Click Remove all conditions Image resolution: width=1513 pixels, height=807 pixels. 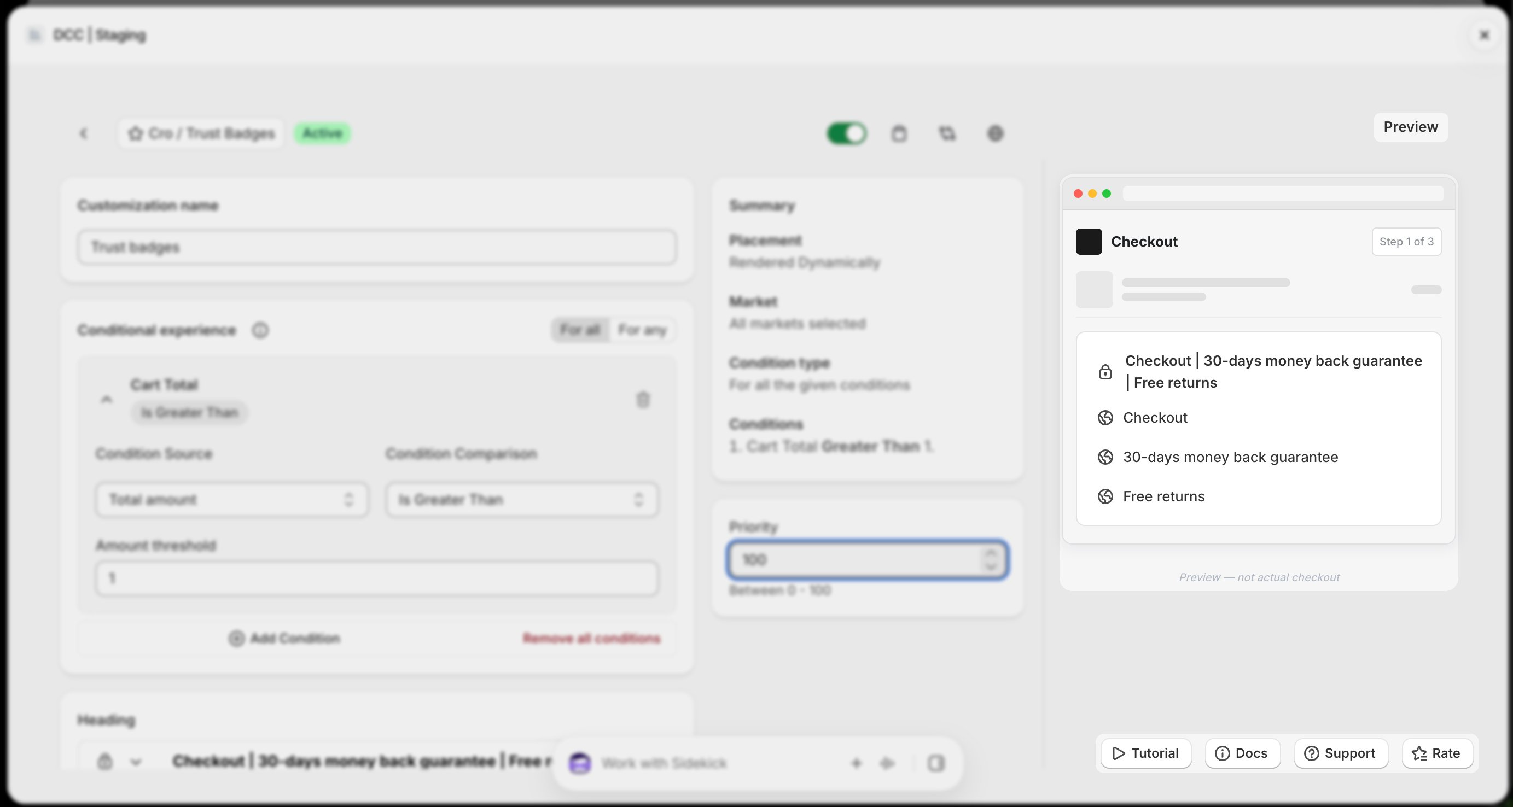pos(591,638)
